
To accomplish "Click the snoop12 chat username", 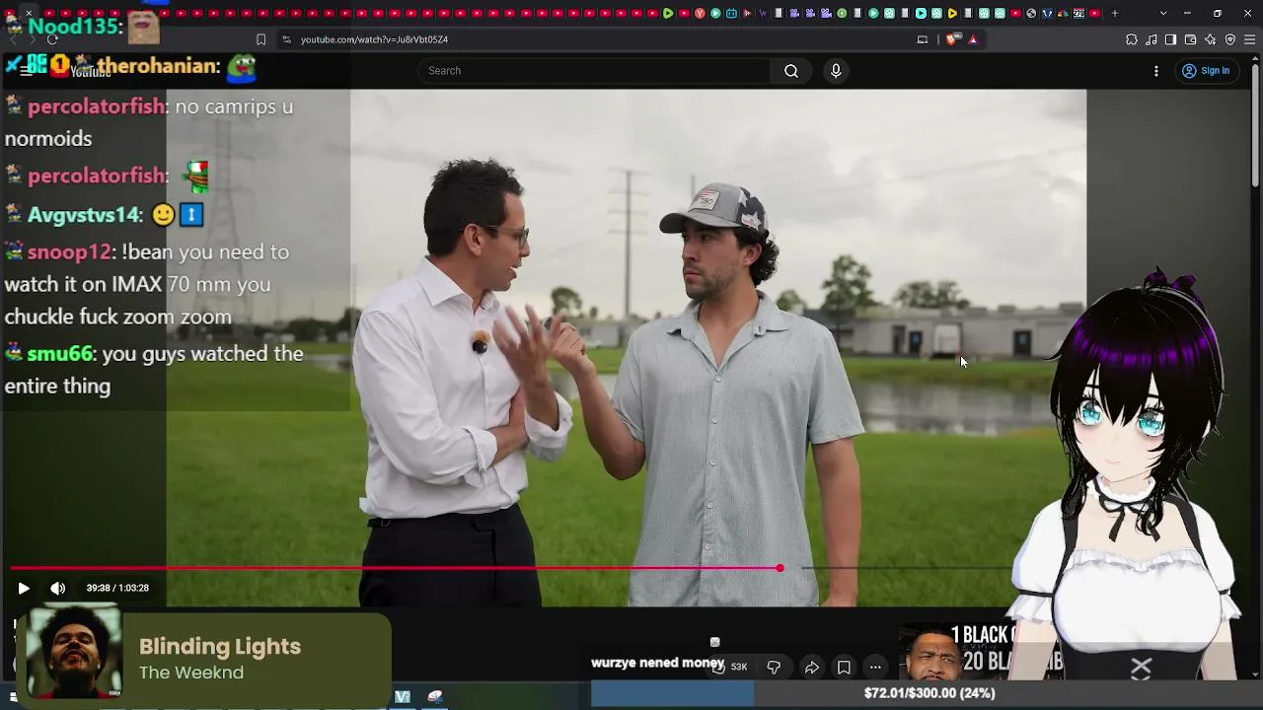I will pos(69,252).
